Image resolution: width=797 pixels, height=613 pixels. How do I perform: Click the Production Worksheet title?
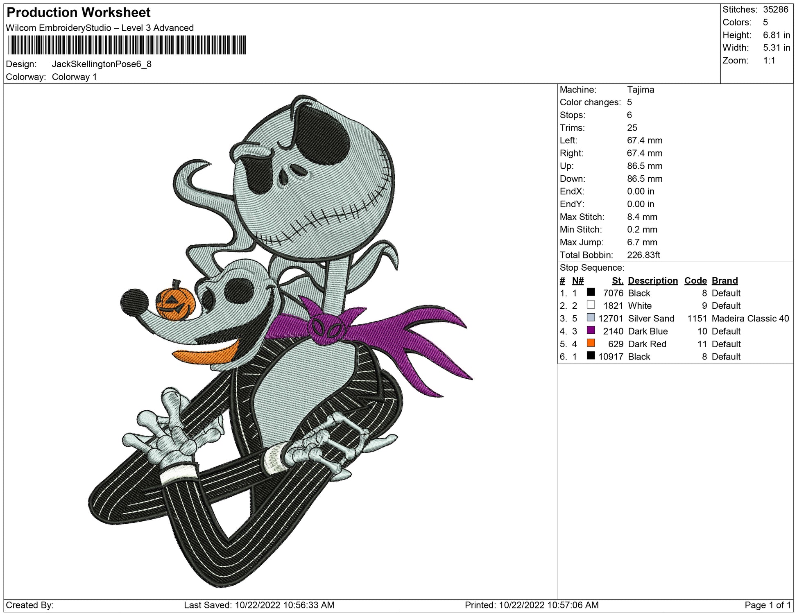pyautogui.click(x=79, y=12)
